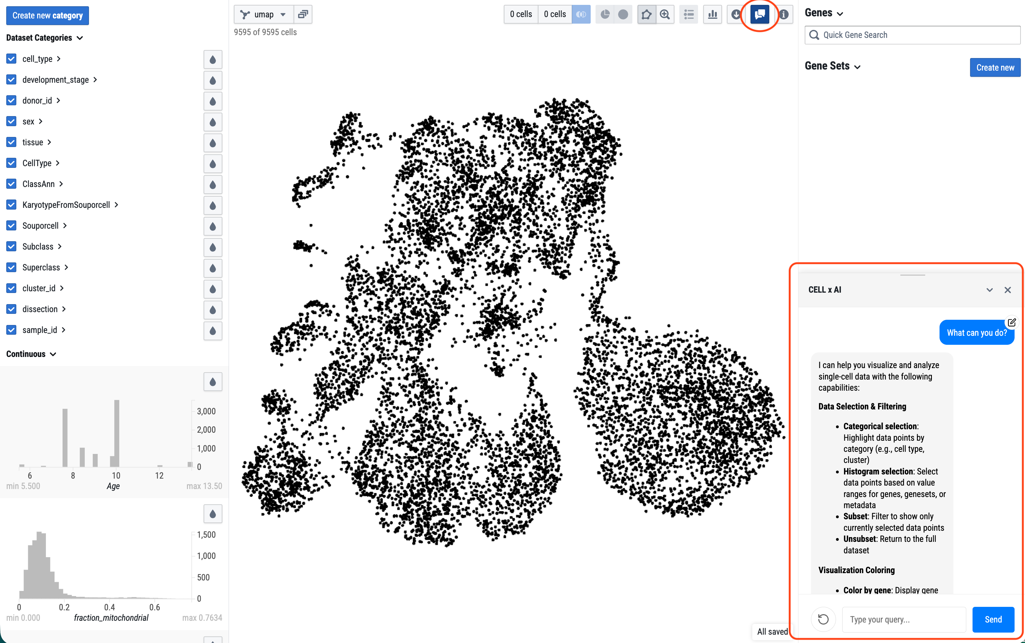Color by cell_type using droplet icon
Screen dimensions: 1025x643
click(213, 59)
